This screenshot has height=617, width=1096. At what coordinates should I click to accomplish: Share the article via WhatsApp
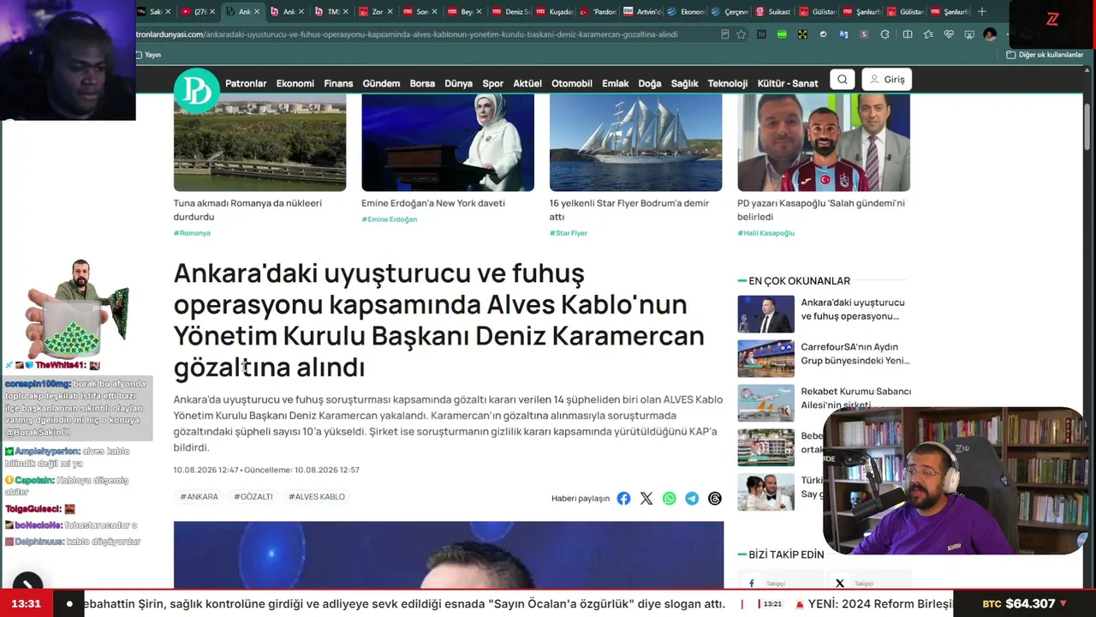pos(669,499)
